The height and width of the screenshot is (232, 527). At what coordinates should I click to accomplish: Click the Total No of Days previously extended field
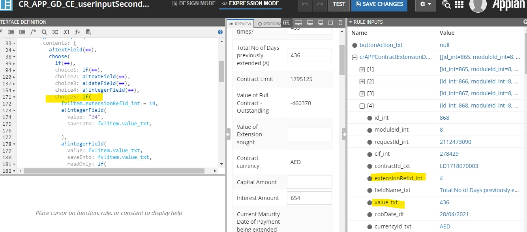point(309,55)
